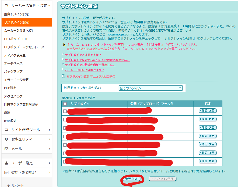Click the laptop icon for サイト作成ツール
Viewport: 238px width, 187px height.
(x=6, y=130)
